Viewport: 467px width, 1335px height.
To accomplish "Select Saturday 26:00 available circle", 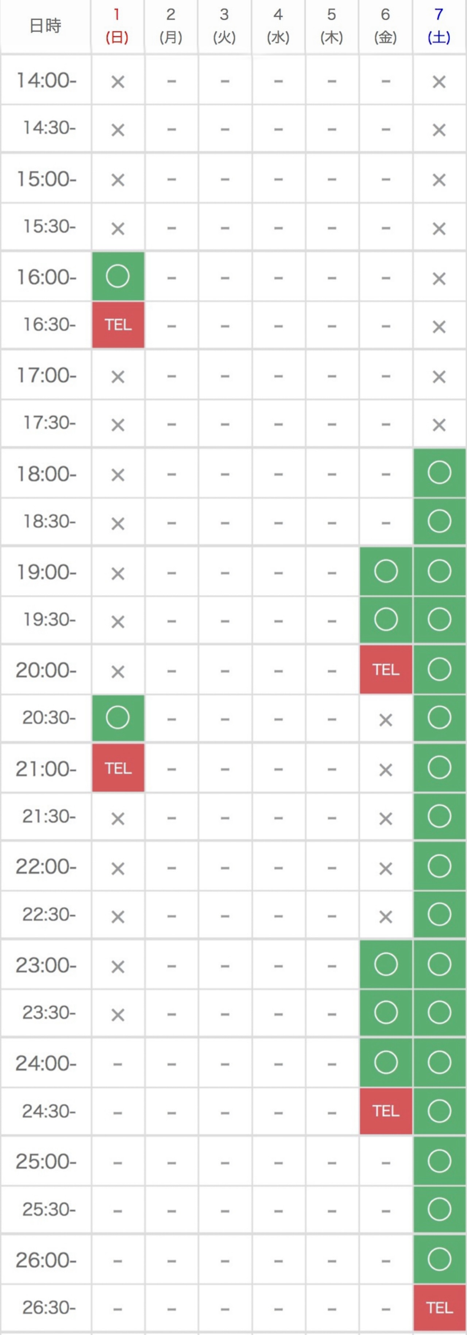I will [440, 1259].
